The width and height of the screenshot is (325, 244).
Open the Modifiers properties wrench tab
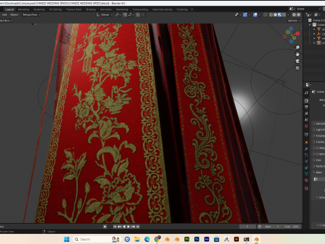click(306, 148)
